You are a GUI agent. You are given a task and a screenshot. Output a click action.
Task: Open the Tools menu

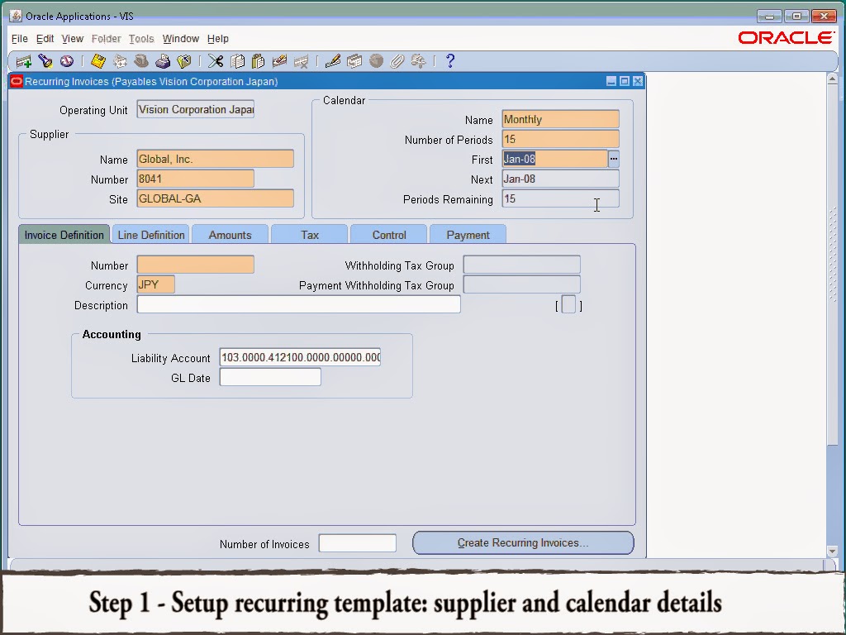point(141,38)
